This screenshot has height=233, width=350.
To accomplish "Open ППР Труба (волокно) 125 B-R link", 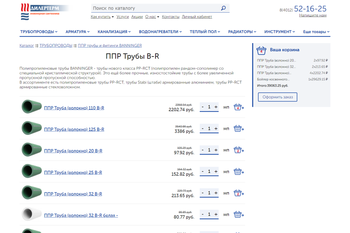I will click(x=74, y=129).
